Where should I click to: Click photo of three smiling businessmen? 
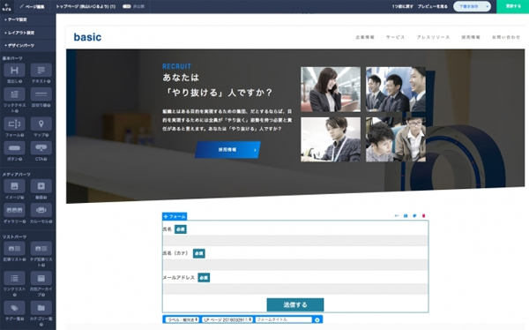396,89
